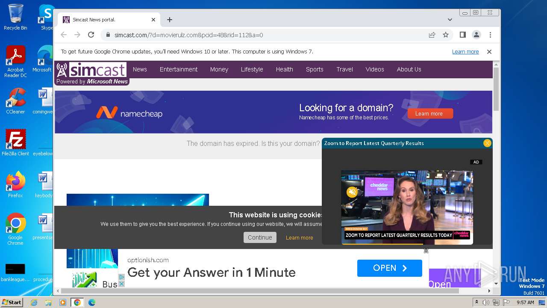
Task: Open the Sports menu item
Action: pos(315,69)
